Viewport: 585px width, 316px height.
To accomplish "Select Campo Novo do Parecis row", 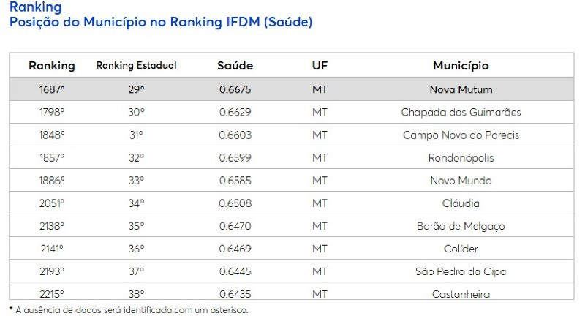I will [x=291, y=135].
